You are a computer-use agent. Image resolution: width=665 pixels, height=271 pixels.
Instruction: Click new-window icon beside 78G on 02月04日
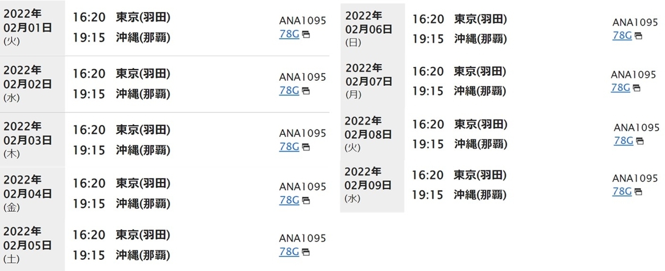tap(306, 200)
